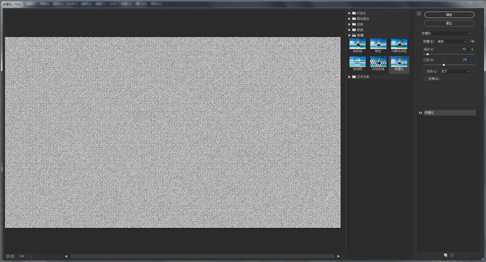
Task: Open the 纹理 texture type dropdown
Action: [451, 42]
